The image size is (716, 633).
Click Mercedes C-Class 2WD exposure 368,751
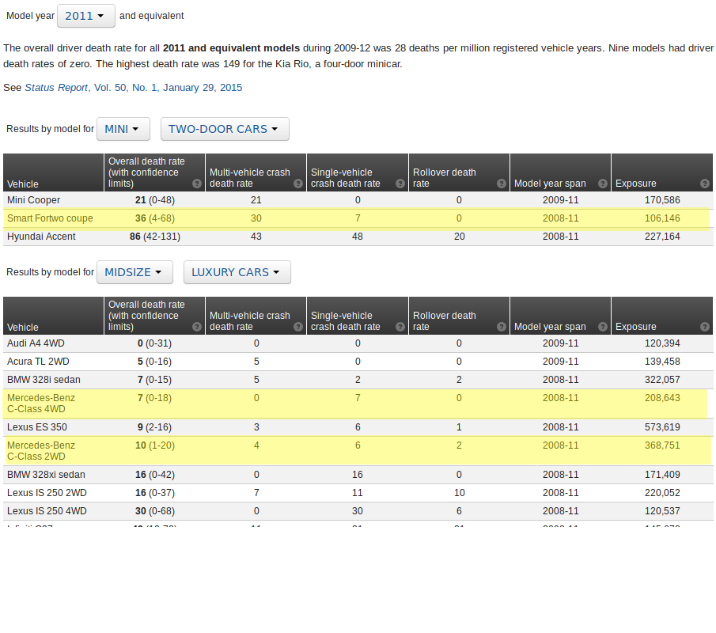662,445
